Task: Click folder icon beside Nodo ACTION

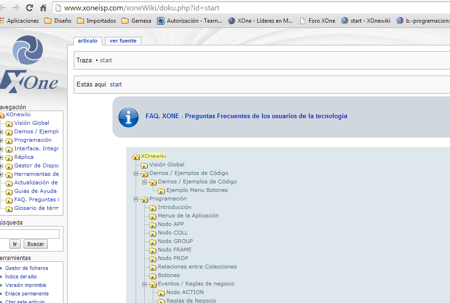Action: (x=161, y=293)
